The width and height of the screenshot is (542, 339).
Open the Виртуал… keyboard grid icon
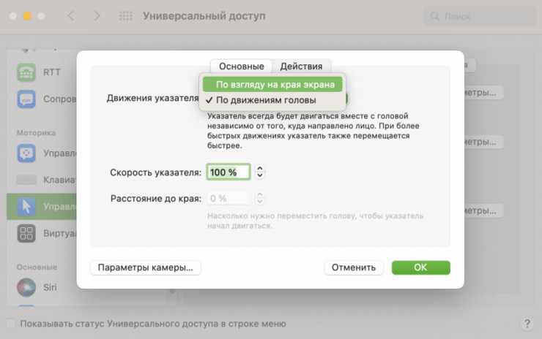[26, 234]
